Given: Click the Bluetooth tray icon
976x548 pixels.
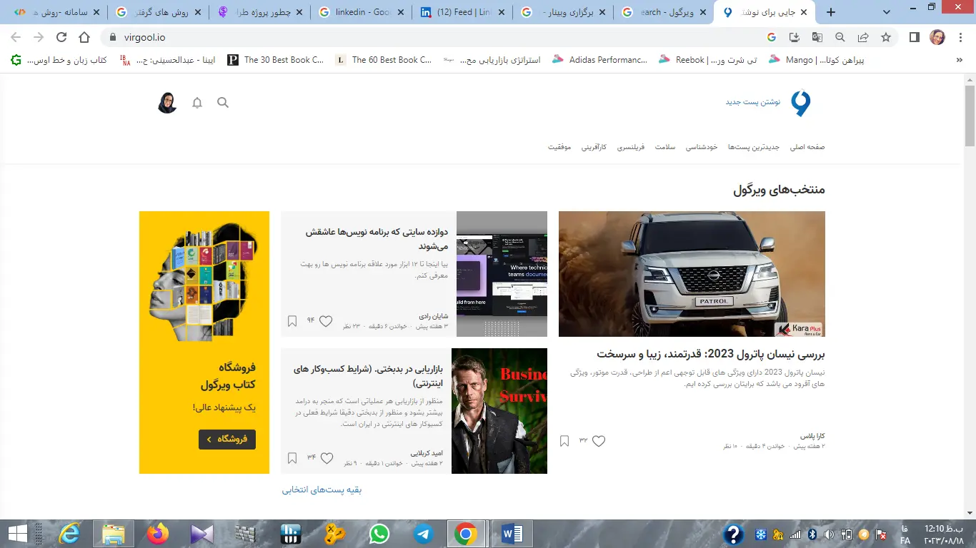Looking at the screenshot, I should 812,534.
